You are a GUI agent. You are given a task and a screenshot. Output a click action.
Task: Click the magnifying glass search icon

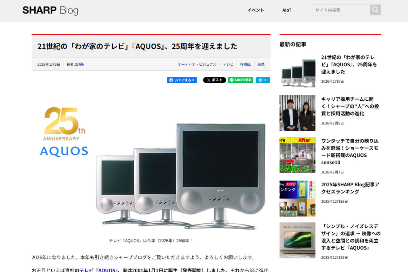click(x=375, y=10)
